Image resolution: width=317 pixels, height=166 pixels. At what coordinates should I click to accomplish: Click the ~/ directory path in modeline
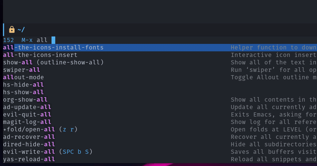[21, 30]
